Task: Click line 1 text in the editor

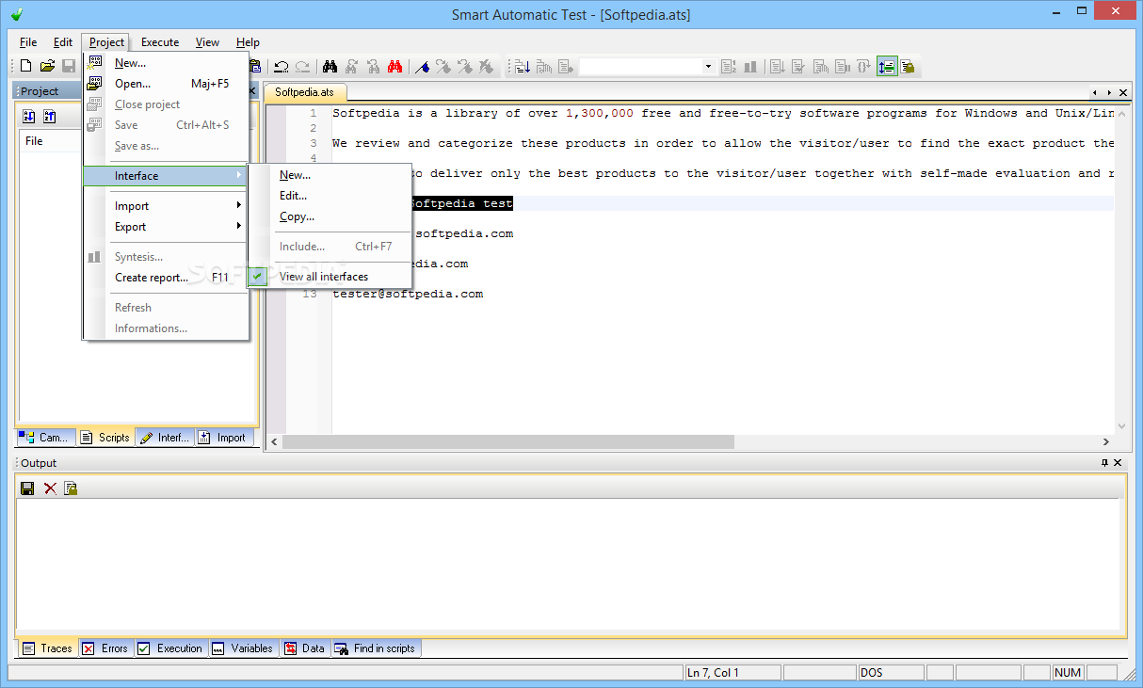Action: [x=723, y=113]
